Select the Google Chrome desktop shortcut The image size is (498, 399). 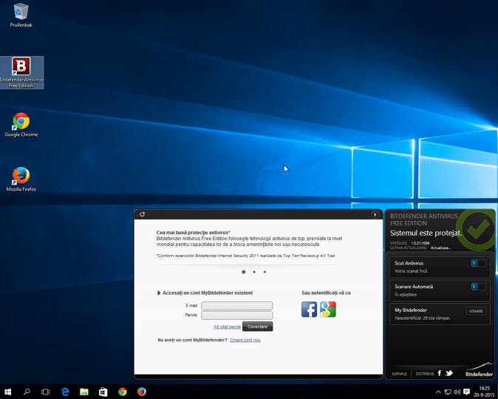pyautogui.click(x=21, y=125)
